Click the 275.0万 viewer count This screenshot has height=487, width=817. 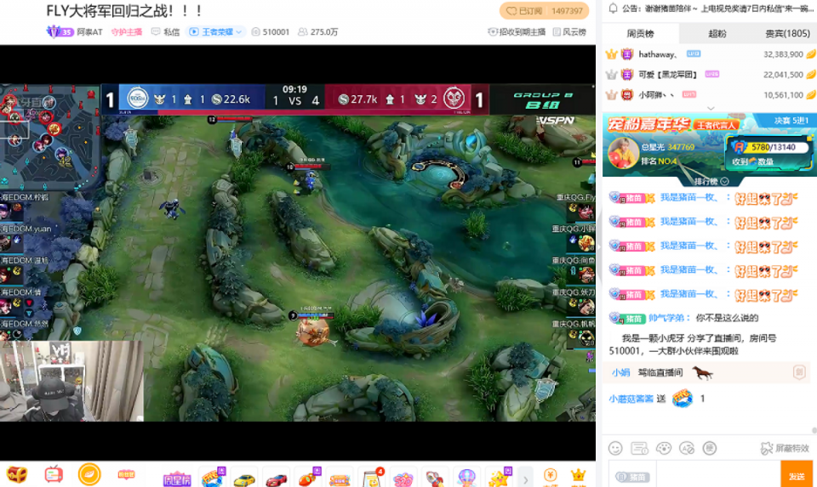pos(317,31)
